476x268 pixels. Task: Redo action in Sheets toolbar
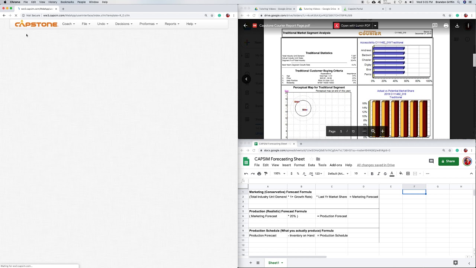tap(253, 173)
